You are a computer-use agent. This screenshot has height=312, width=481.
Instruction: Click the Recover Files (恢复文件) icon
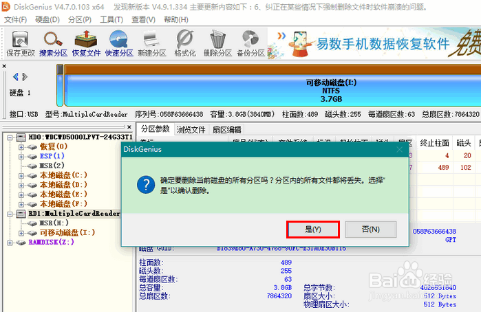coord(86,43)
